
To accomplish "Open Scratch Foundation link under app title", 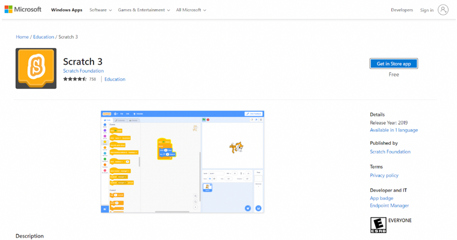I will [x=83, y=71].
